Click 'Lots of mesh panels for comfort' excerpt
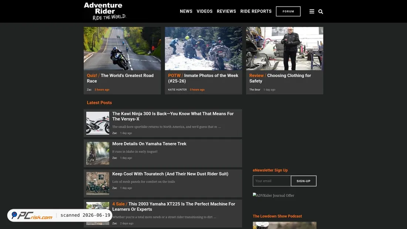This screenshot has height=229, width=407. [x=144, y=182]
